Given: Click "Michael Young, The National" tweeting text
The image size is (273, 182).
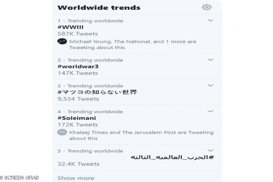Looking at the screenshot, I should [x=133, y=44].
